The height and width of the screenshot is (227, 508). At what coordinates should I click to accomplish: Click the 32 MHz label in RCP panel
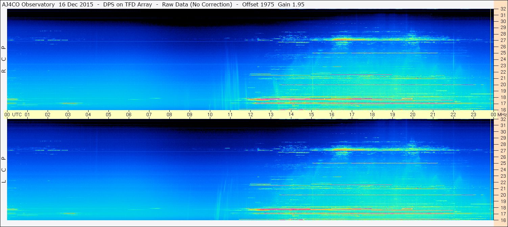pyautogui.click(x=503, y=9)
